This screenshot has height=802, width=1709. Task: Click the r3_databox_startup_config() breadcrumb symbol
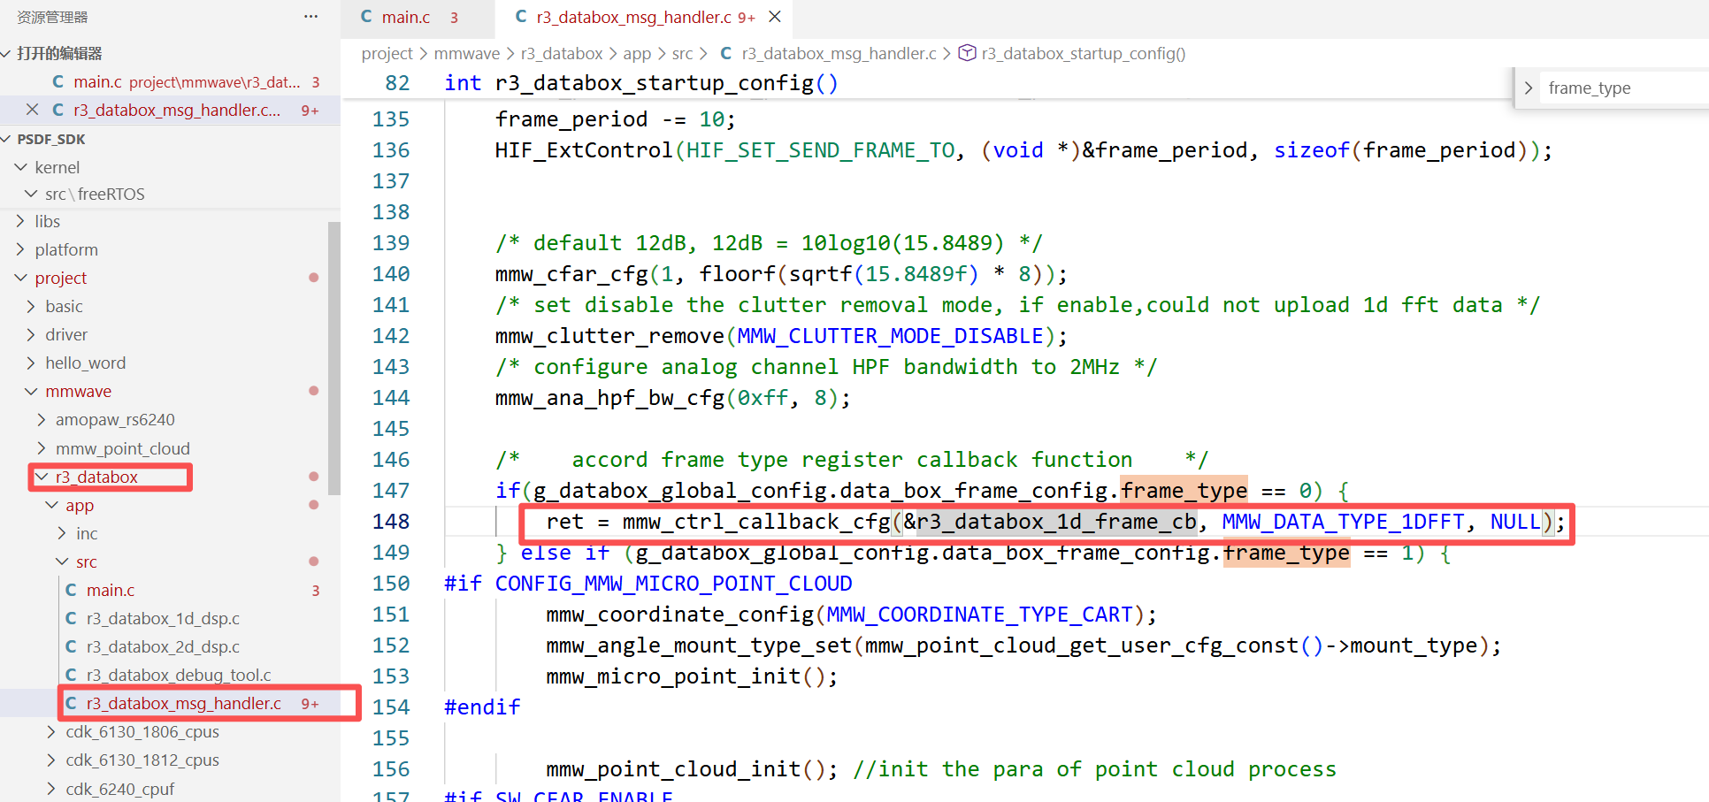coord(1084,54)
